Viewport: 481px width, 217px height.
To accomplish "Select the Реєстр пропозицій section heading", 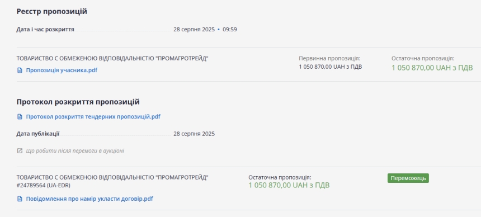I will [x=52, y=12].
